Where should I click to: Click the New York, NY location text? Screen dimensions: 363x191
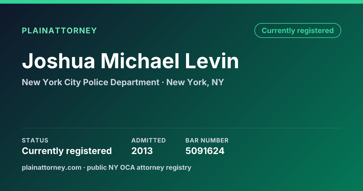click(x=195, y=82)
